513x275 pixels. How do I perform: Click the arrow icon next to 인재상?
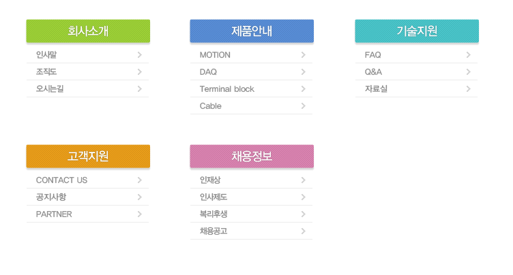pos(304,180)
